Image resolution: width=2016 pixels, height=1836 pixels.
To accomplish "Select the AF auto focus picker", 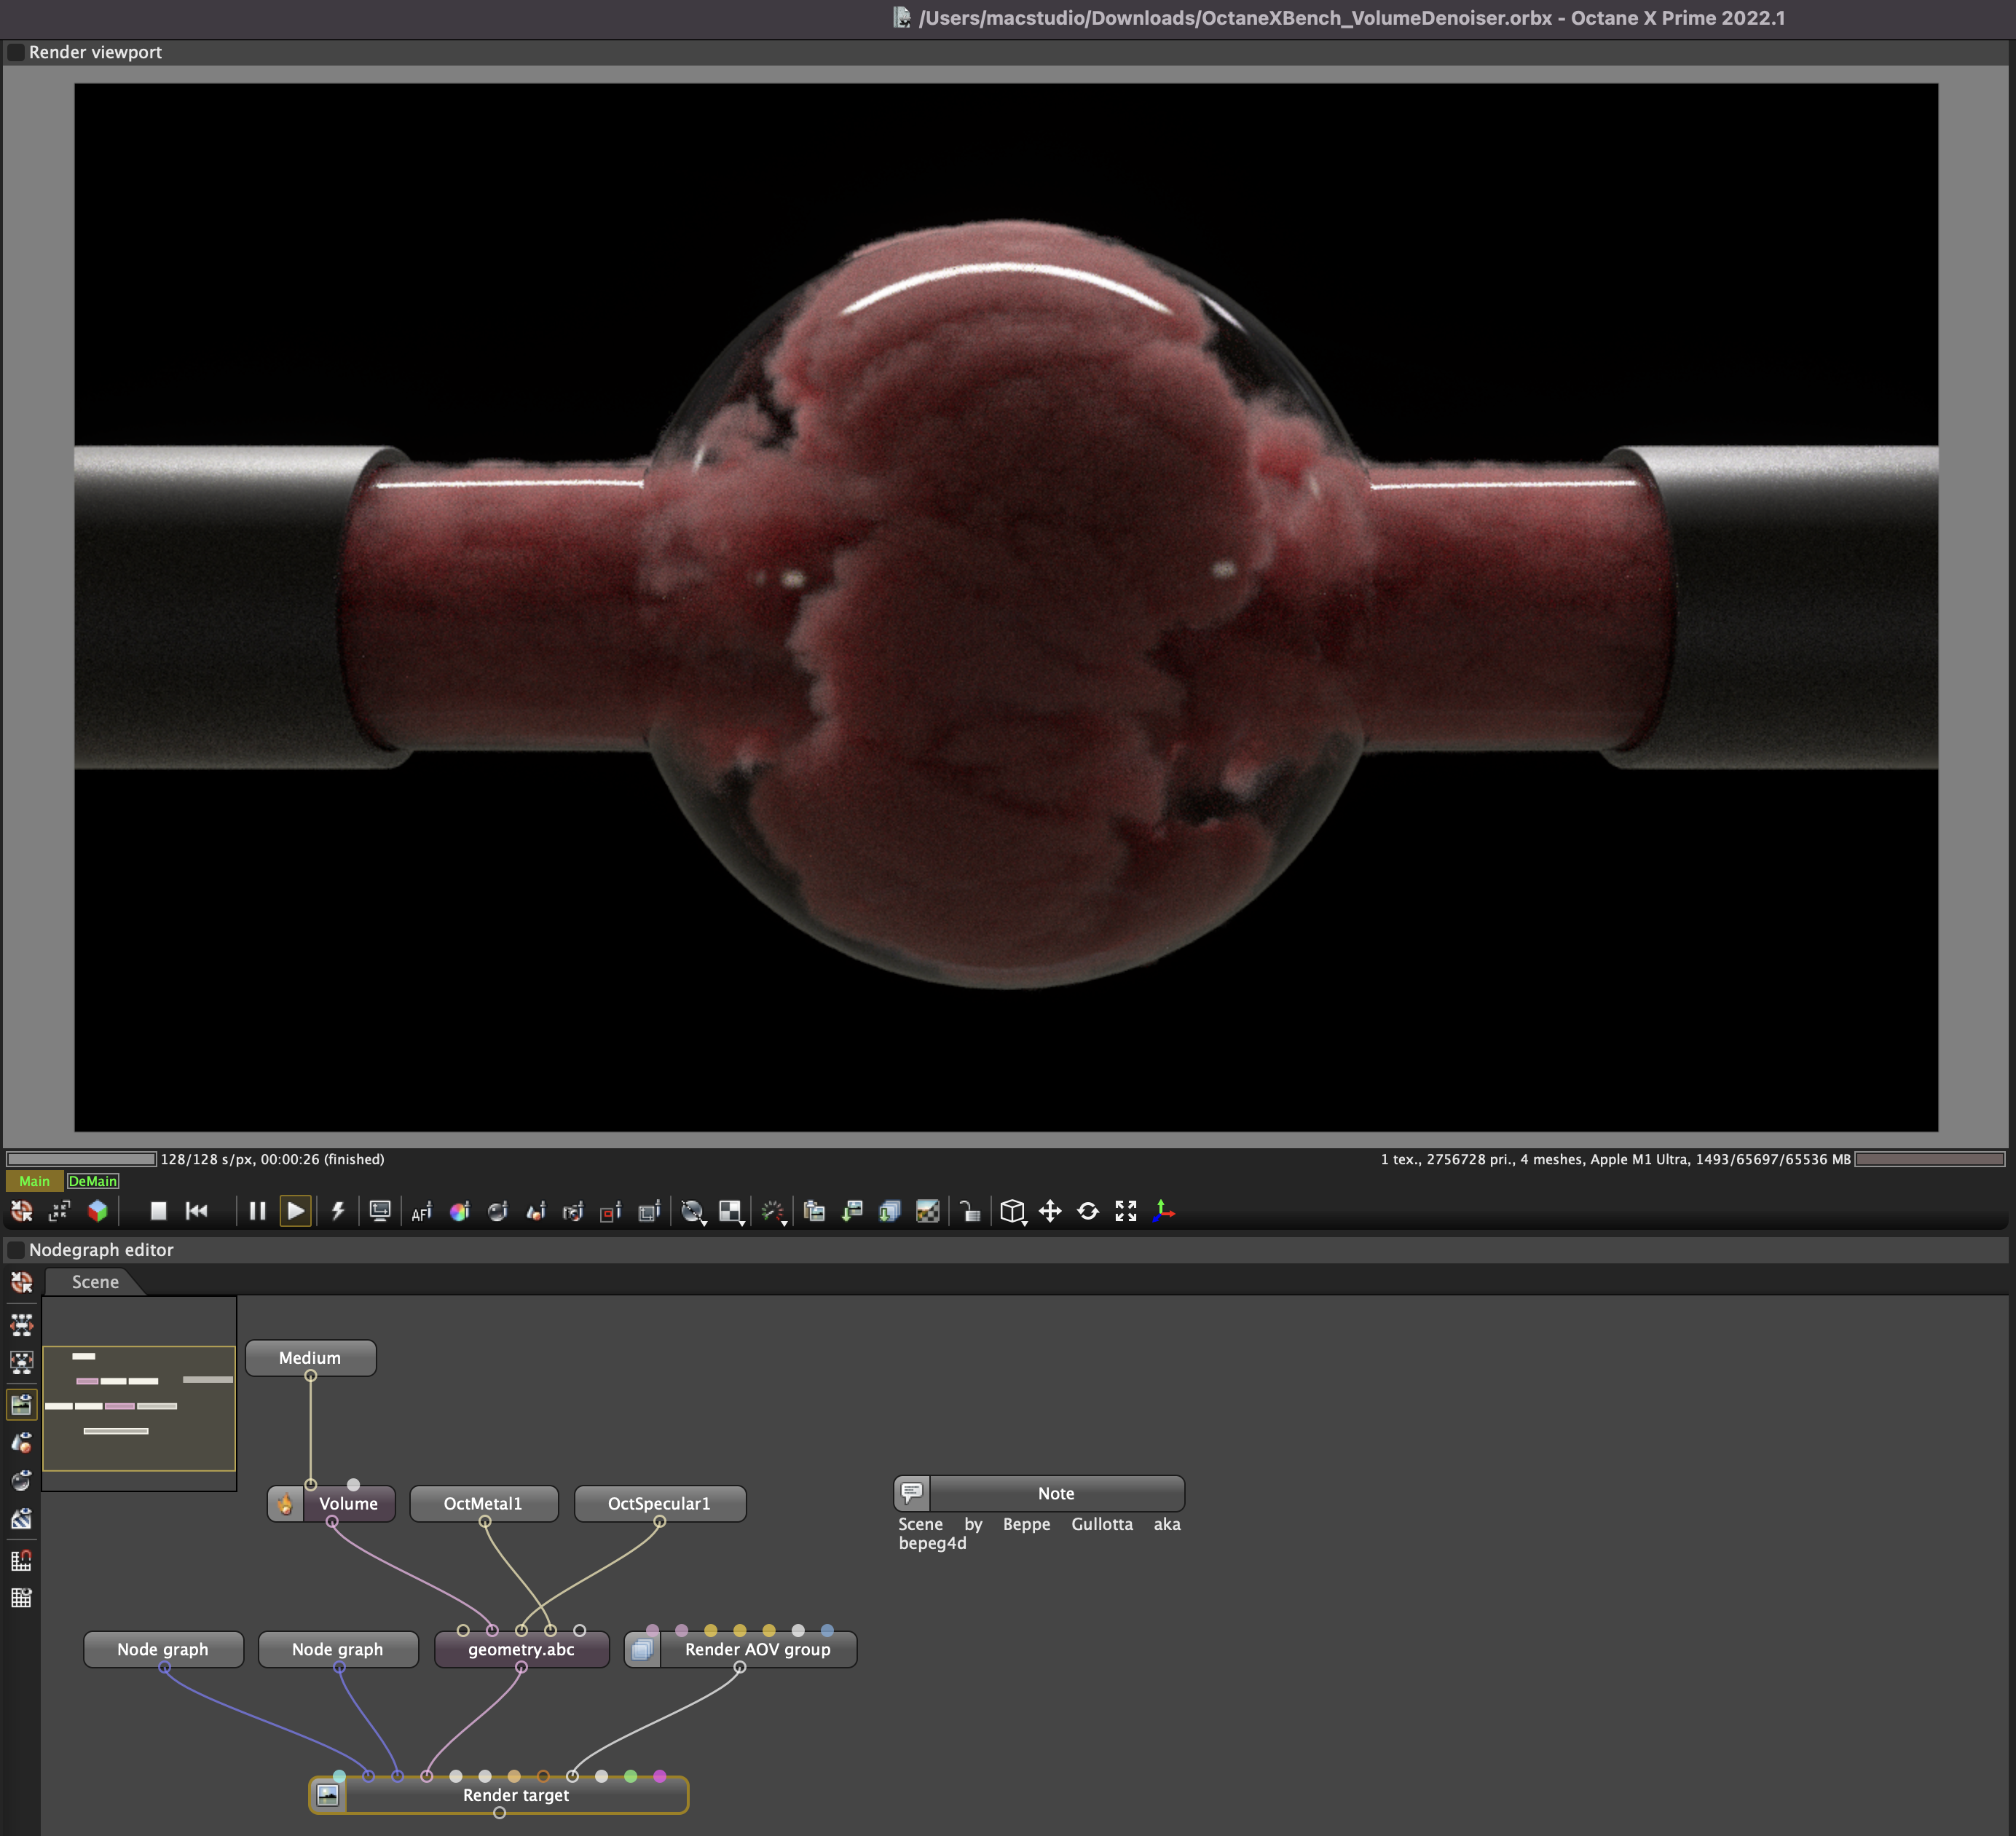I will coord(421,1212).
